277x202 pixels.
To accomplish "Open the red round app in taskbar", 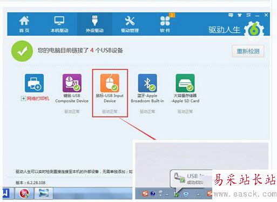I will point(24,193).
